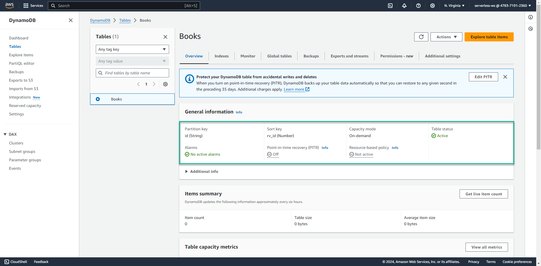This screenshot has height=266, width=541.
Task: Open notifications bell
Action: click(404, 6)
